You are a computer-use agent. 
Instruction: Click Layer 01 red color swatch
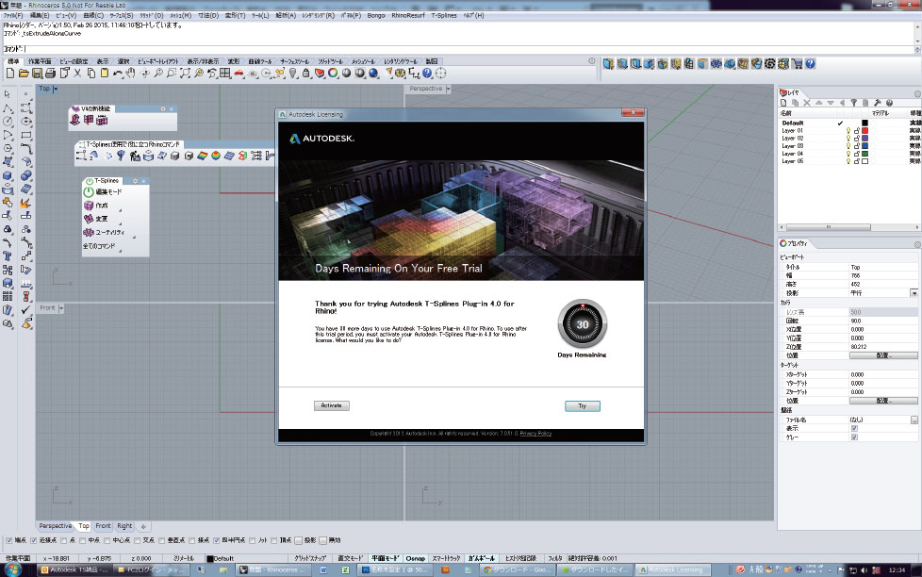click(x=864, y=130)
